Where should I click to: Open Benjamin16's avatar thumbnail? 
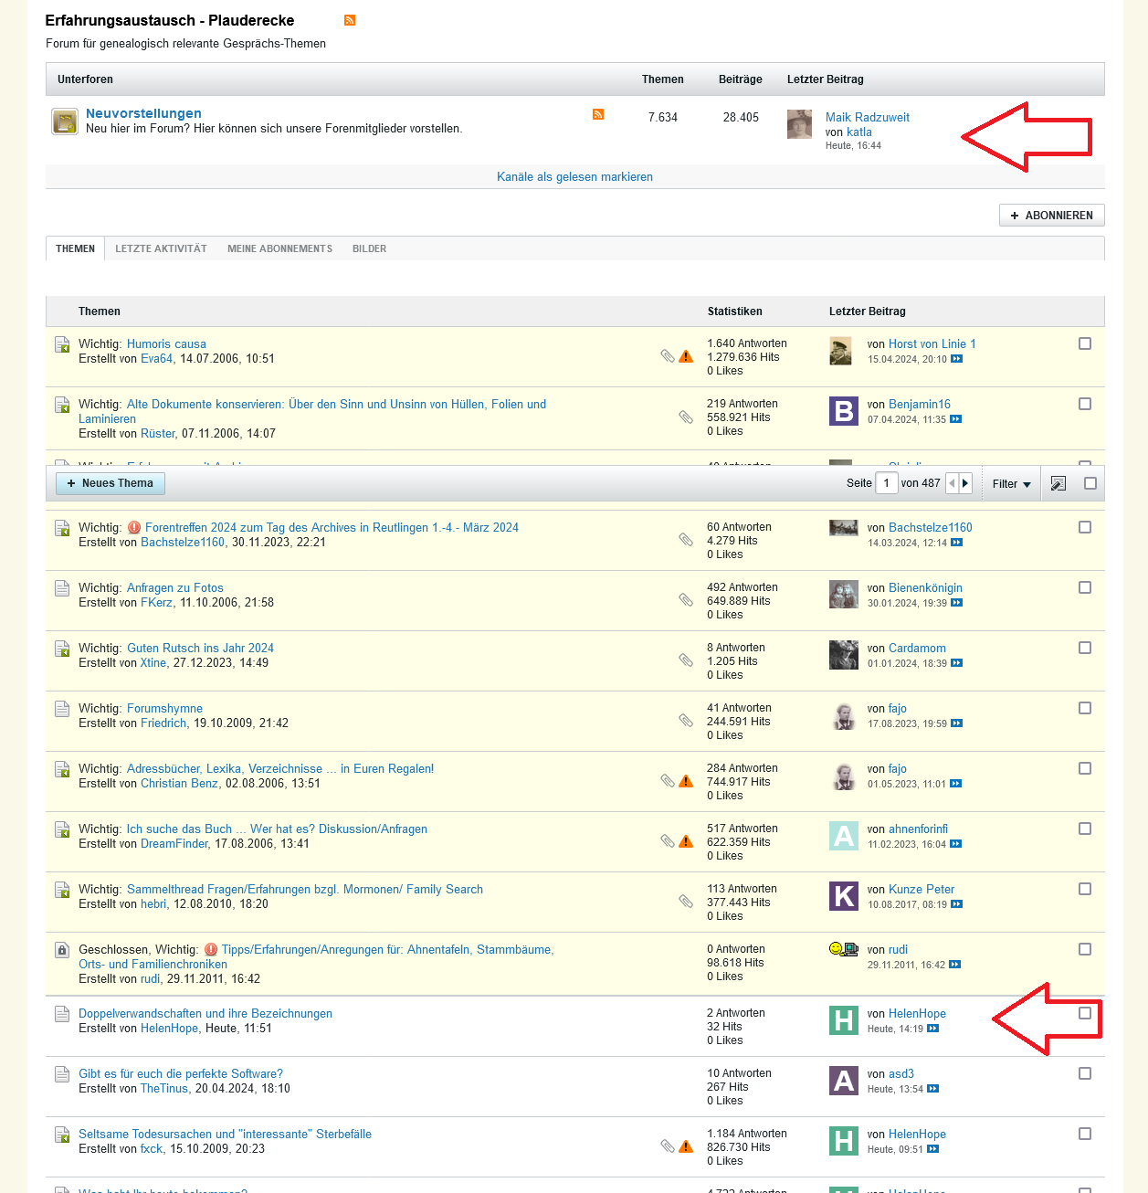tap(844, 411)
